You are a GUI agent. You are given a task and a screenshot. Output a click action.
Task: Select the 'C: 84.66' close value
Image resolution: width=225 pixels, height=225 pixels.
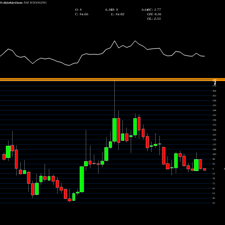(81, 14)
